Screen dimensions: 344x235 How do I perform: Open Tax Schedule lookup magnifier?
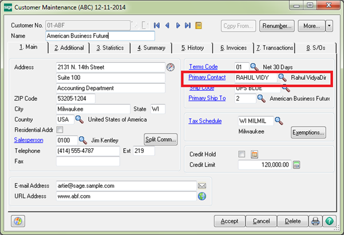[279, 121]
